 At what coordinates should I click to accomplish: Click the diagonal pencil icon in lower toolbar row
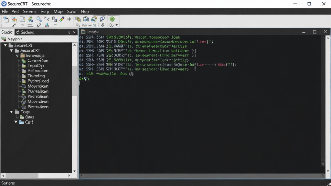coord(14,25)
